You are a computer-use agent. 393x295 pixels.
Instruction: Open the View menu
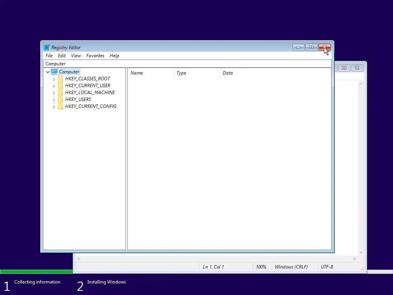click(76, 56)
